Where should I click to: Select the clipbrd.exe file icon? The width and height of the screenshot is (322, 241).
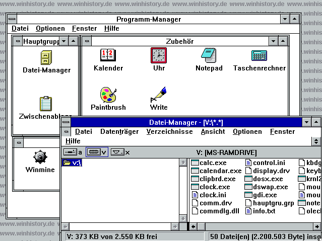(x=195, y=179)
